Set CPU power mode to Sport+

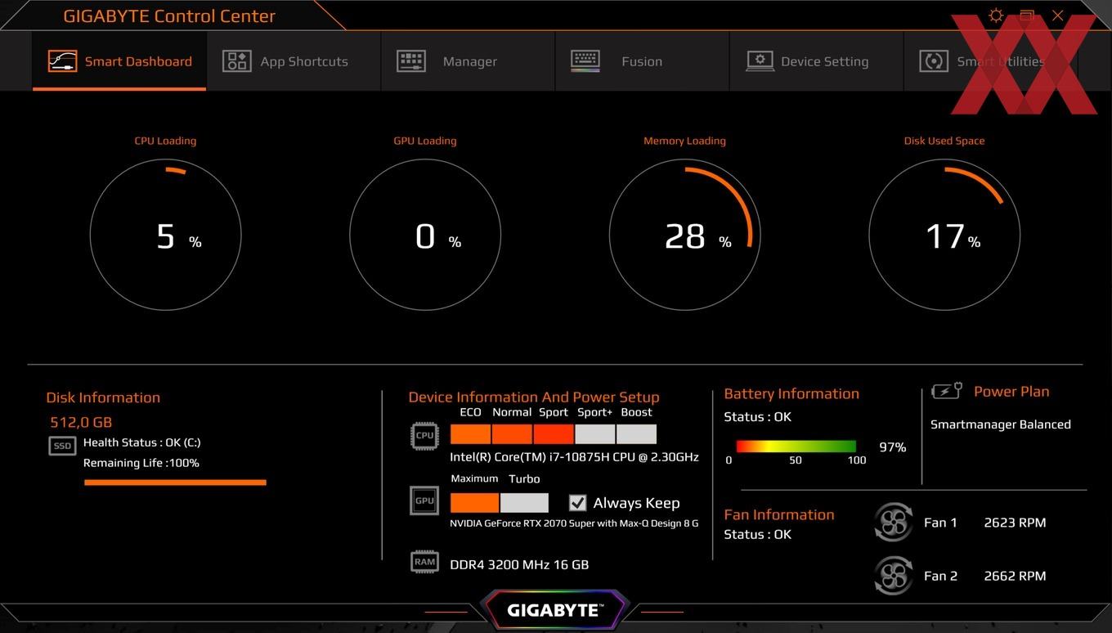pyautogui.click(x=595, y=433)
